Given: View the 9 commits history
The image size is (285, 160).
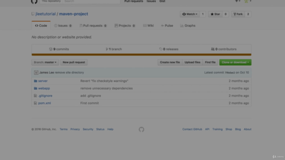Looking at the screenshot, I should [59, 49].
